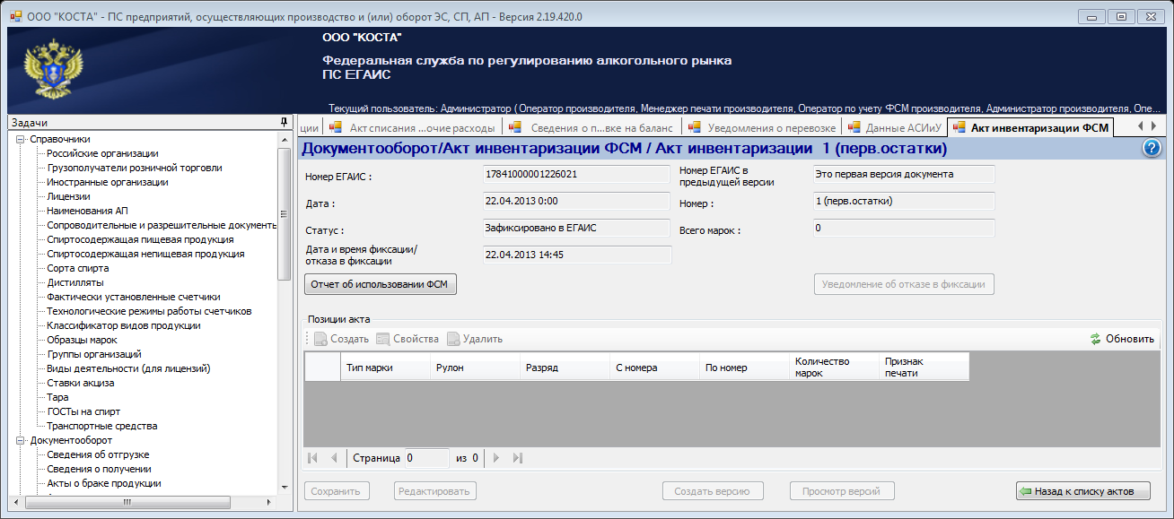Switch to Уведомления о перевозке tab
Screen dimensions: 1174x519
pyautogui.click(x=763, y=127)
